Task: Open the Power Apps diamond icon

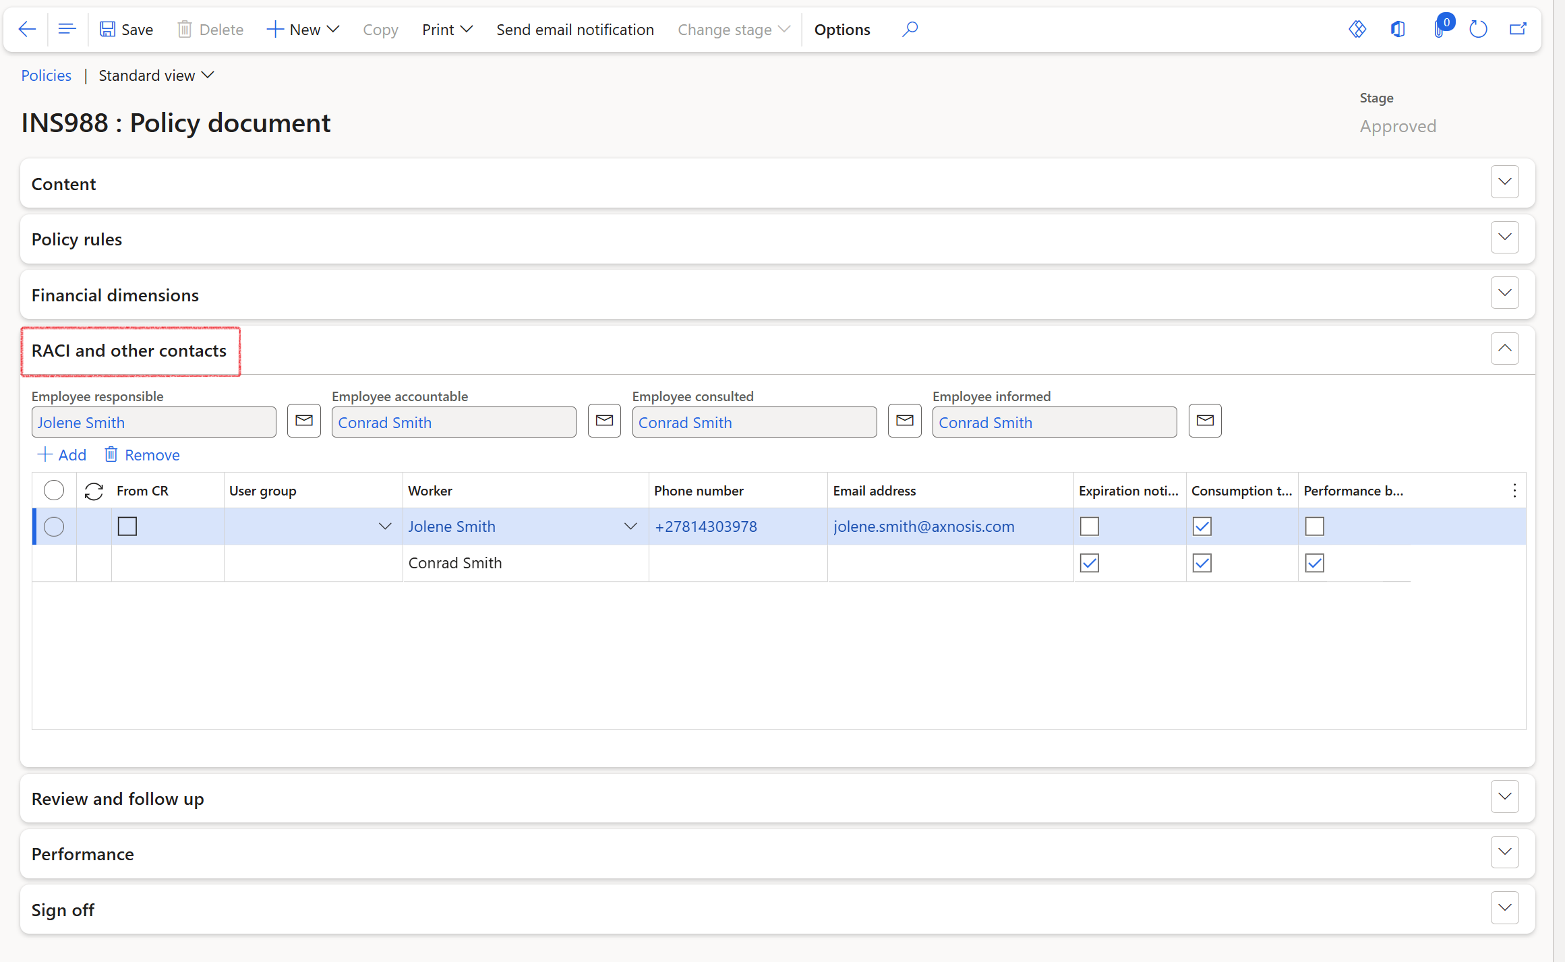Action: pos(1357,29)
